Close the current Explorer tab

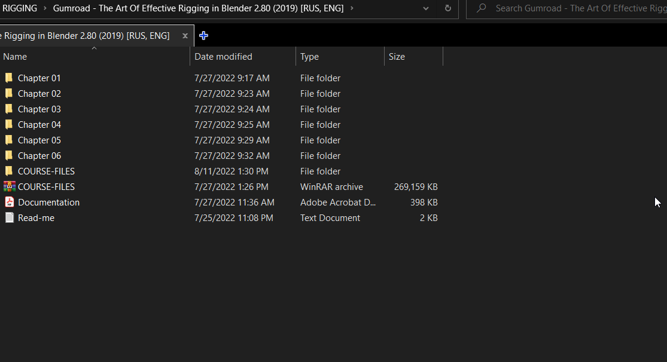coord(185,36)
